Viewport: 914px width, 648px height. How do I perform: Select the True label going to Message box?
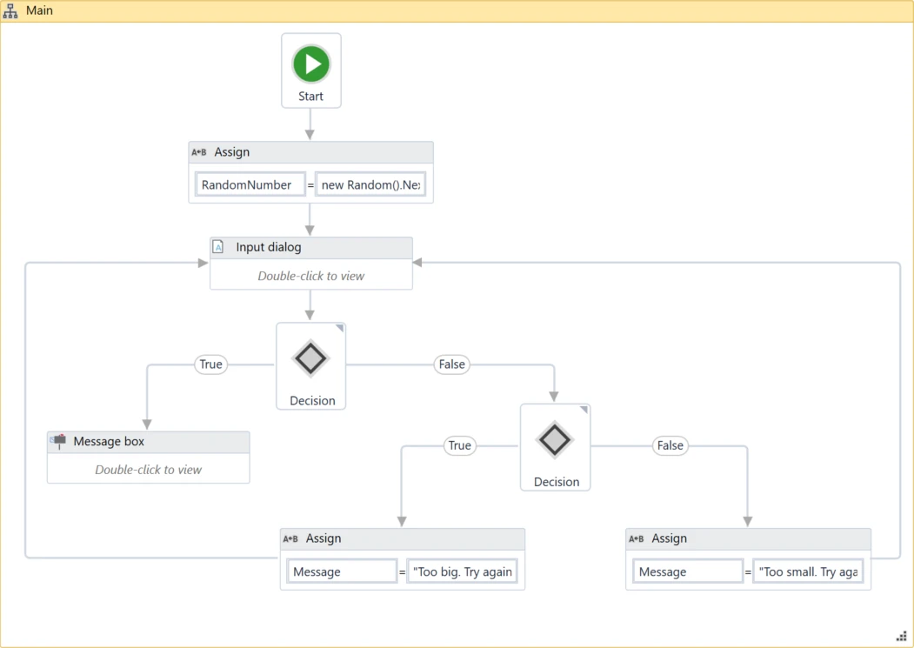click(210, 364)
